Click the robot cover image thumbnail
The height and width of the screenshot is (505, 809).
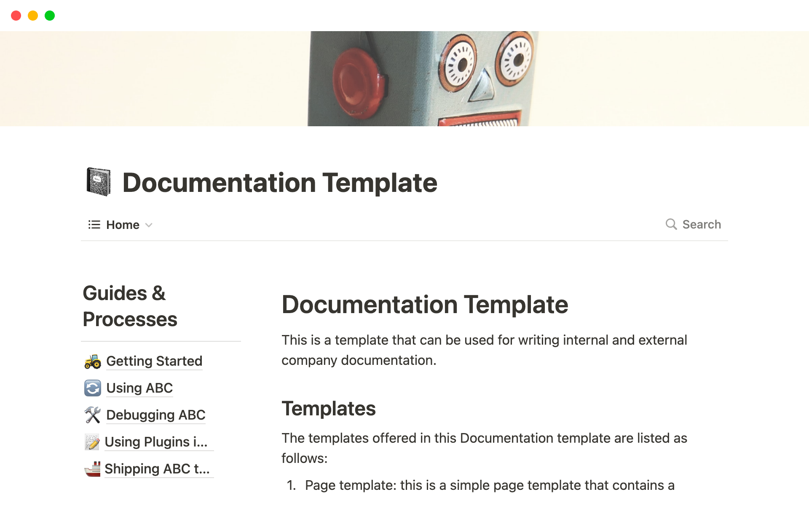[x=404, y=79]
